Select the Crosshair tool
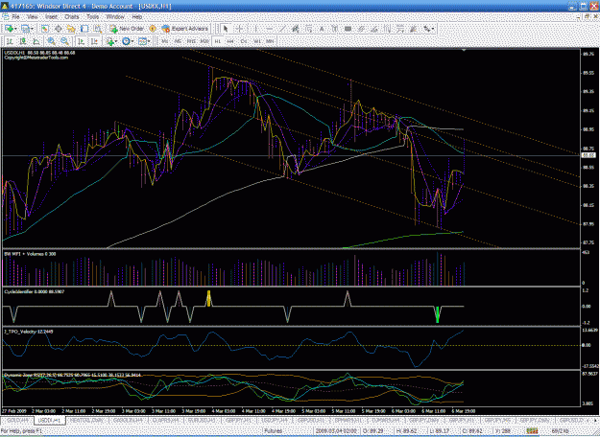 coord(239,29)
